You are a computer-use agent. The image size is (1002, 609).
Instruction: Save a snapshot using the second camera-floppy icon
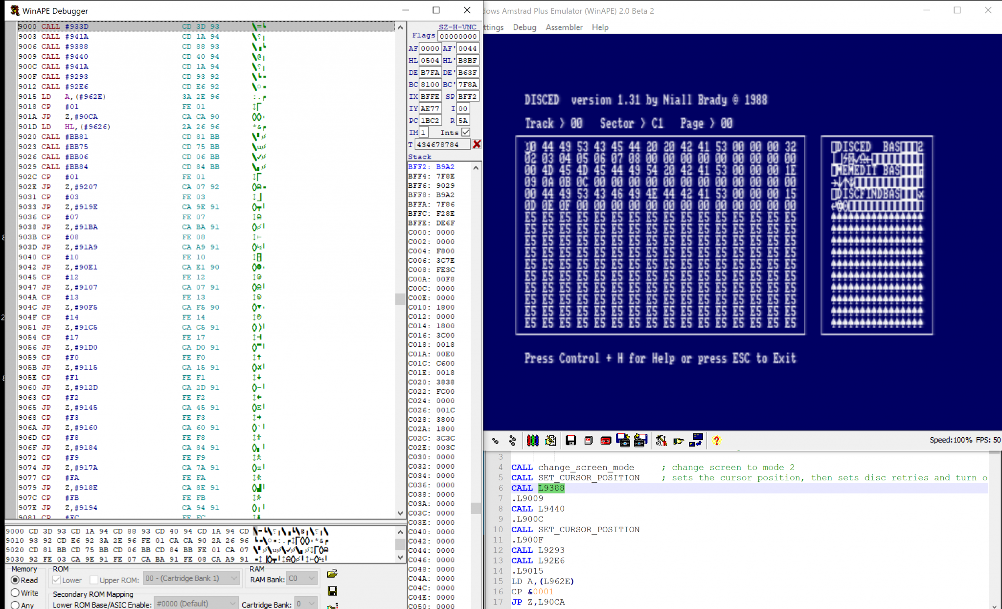point(641,440)
